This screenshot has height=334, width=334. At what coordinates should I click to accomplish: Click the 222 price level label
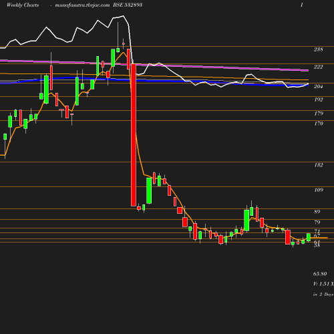pos(318,67)
